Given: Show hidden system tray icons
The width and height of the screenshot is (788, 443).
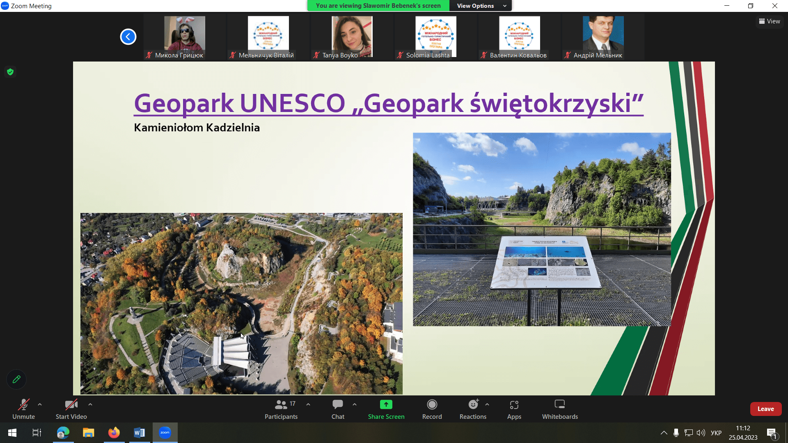Looking at the screenshot, I should coord(664,433).
